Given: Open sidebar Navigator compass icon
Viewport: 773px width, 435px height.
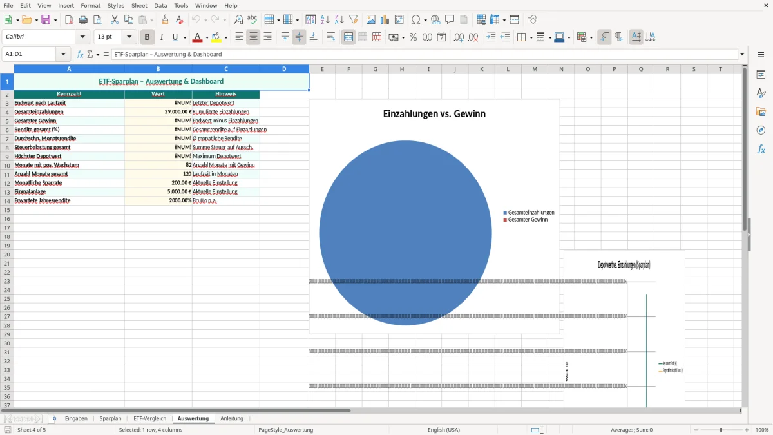Looking at the screenshot, I should [x=761, y=131].
